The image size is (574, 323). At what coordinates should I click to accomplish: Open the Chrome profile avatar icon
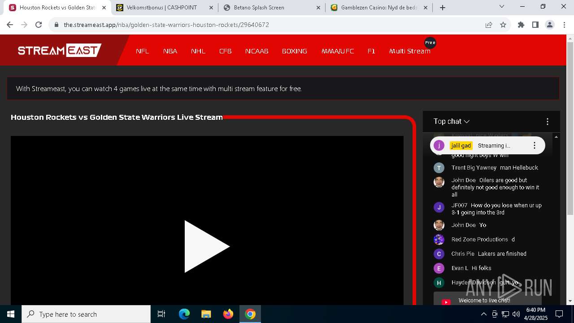550,25
